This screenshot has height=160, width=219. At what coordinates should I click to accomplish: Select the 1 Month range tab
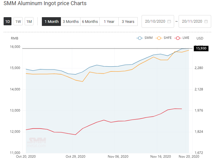coord(52,21)
